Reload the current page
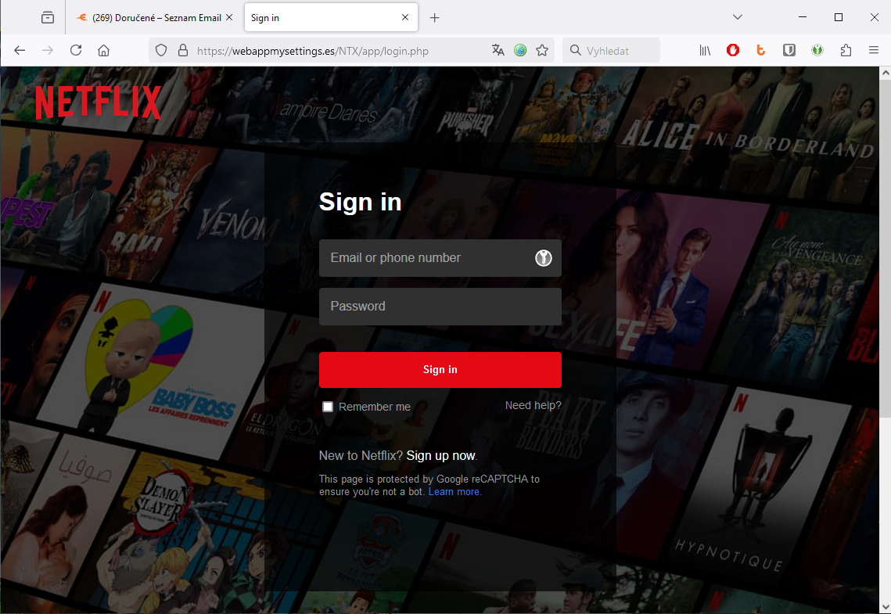891x614 pixels. pos(76,50)
